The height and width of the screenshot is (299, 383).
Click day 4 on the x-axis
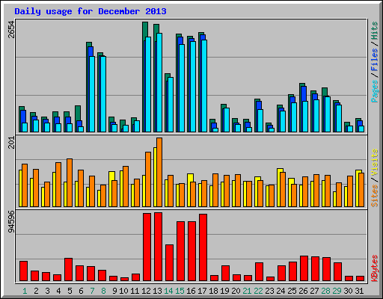[58, 291]
